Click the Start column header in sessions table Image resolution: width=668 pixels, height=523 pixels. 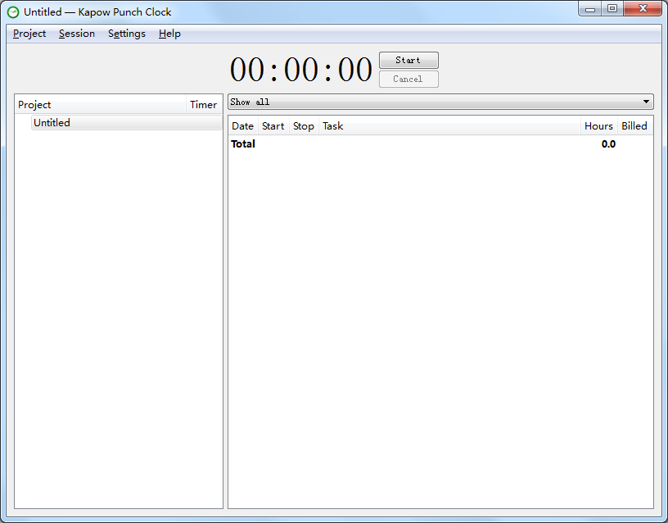click(273, 126)
